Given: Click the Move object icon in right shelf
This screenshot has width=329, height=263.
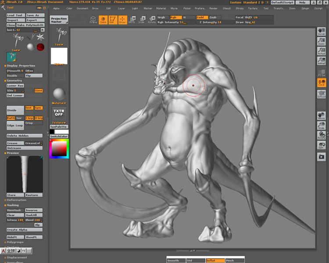Looking at the screenshot, I should point(321,116).
